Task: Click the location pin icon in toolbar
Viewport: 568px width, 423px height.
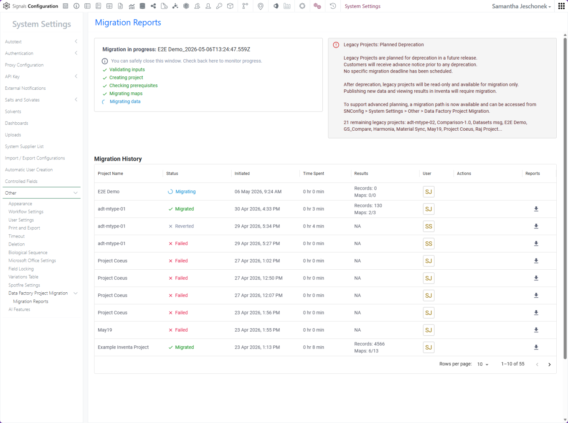Action: (261, 6)
